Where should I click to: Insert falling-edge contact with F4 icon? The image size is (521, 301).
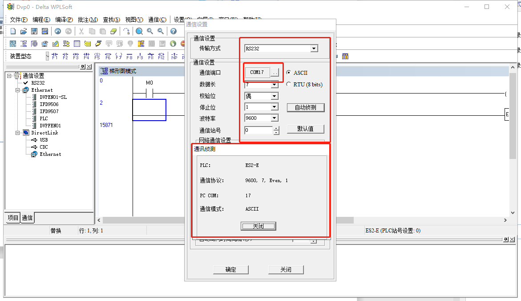(87, 56)
